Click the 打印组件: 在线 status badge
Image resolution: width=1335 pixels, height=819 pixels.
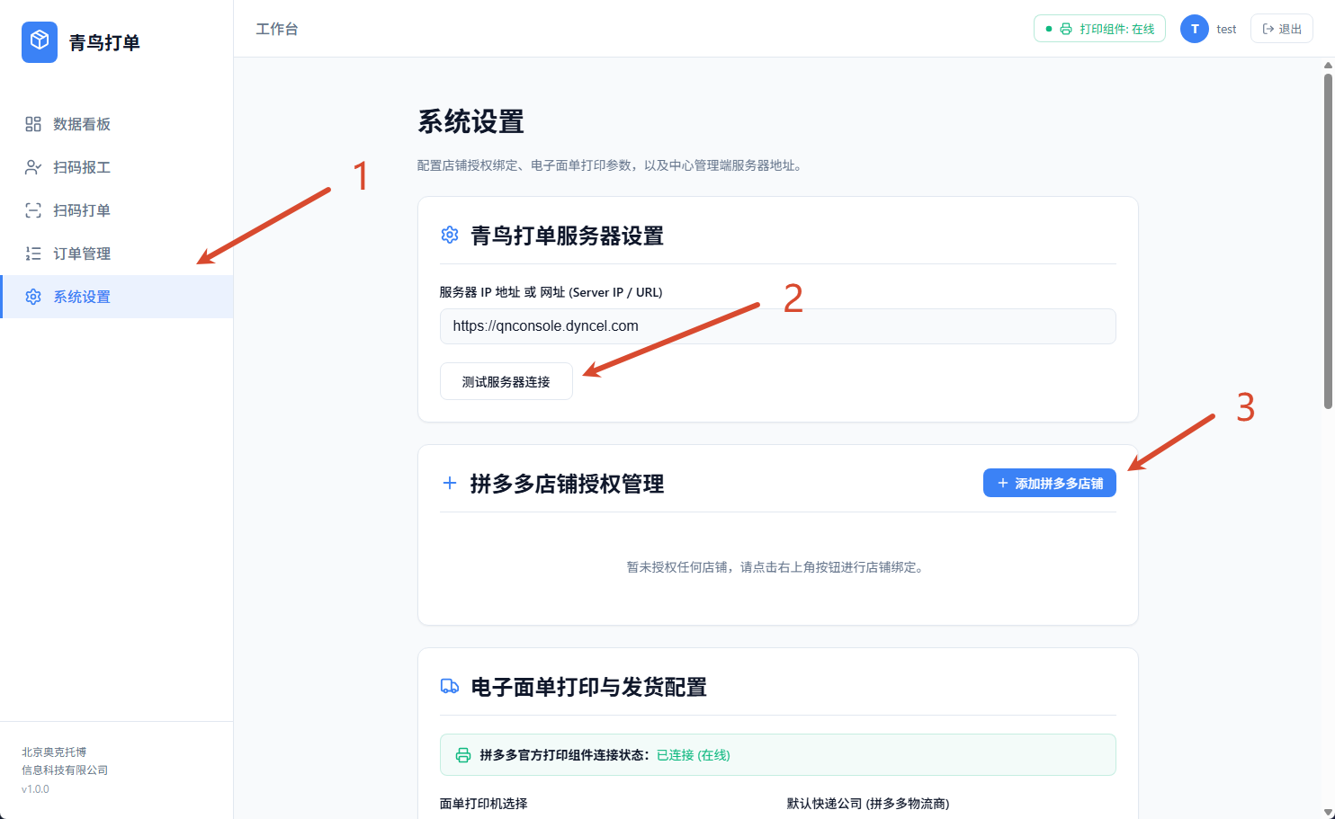[1099, 29]
